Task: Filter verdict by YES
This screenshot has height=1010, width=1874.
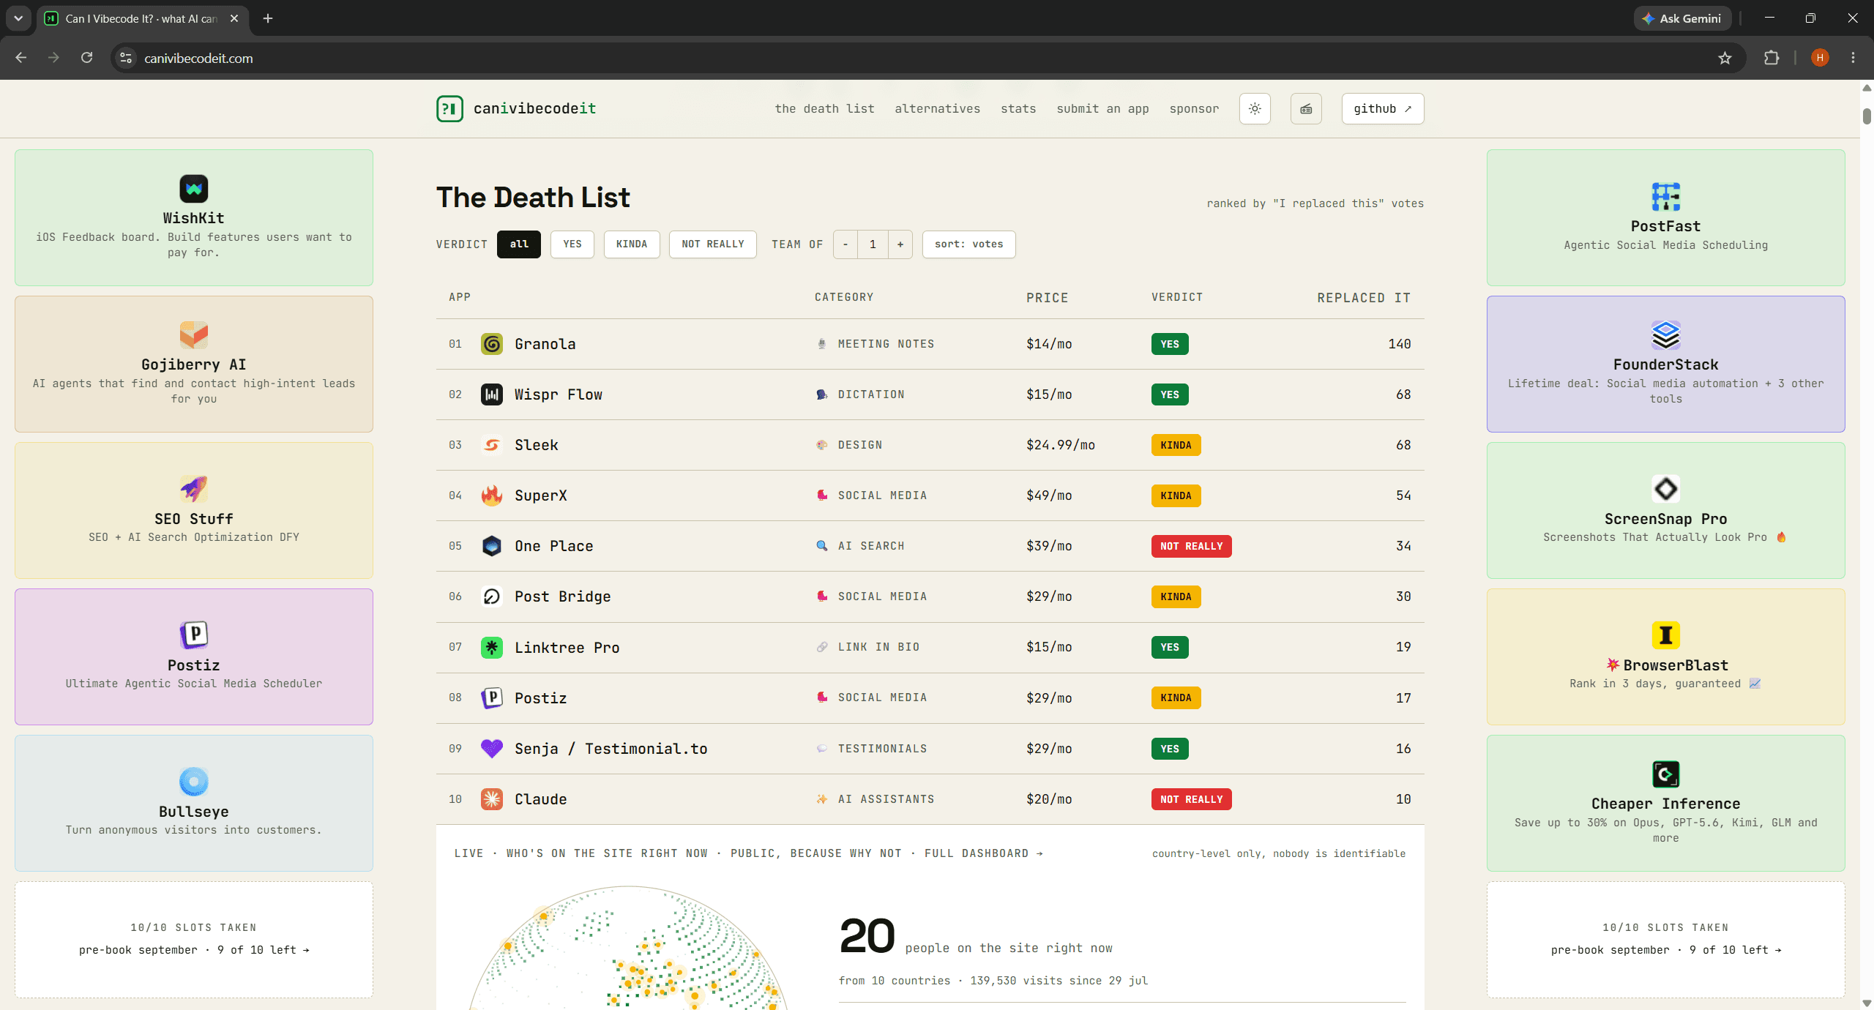Action: tap(572, 244)
